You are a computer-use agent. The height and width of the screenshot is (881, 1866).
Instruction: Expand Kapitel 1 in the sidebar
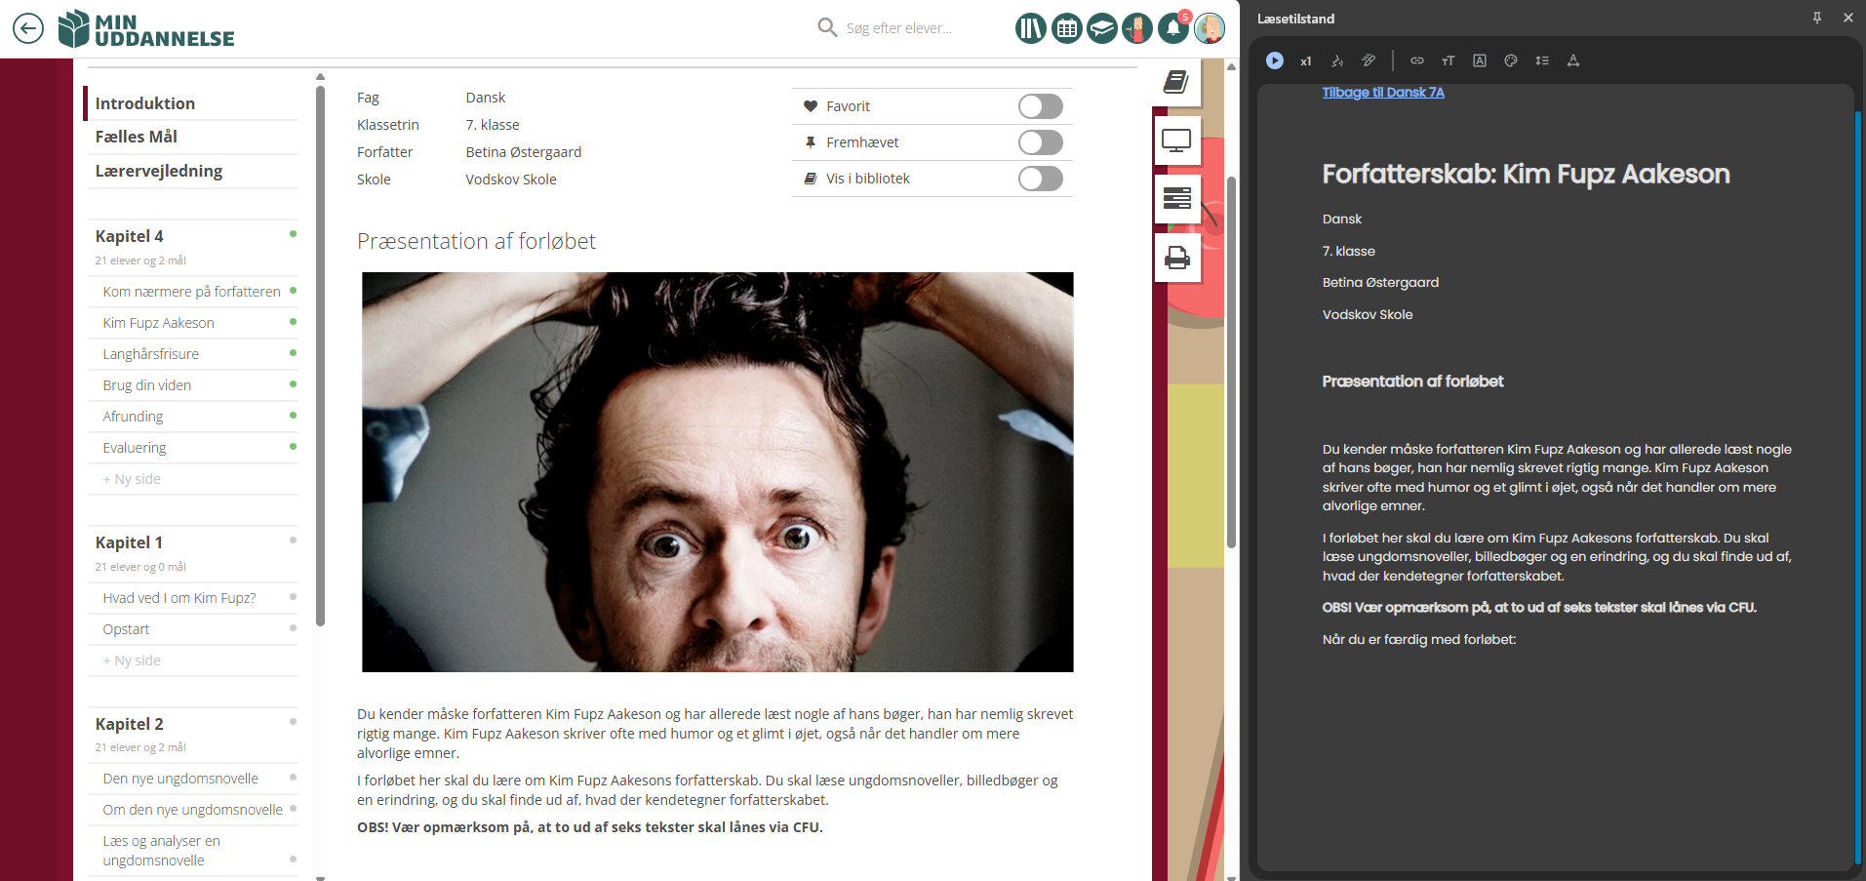[x=130, y=542]
